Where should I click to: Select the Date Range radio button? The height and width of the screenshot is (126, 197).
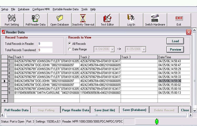click(70, 49)
